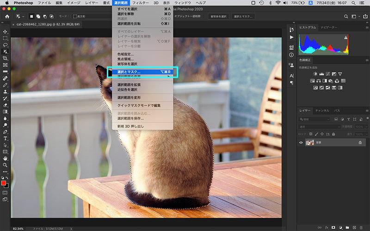Select the Dodge tool

tap(5, 125)
